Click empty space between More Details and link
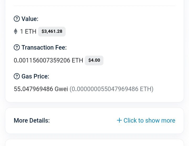Viewport: 189px width, 146px height. click(83, 121)
